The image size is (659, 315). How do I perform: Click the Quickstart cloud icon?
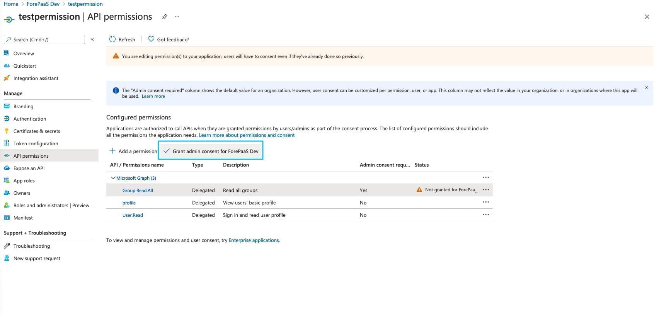pyautogui.click(x=7, y=66)
